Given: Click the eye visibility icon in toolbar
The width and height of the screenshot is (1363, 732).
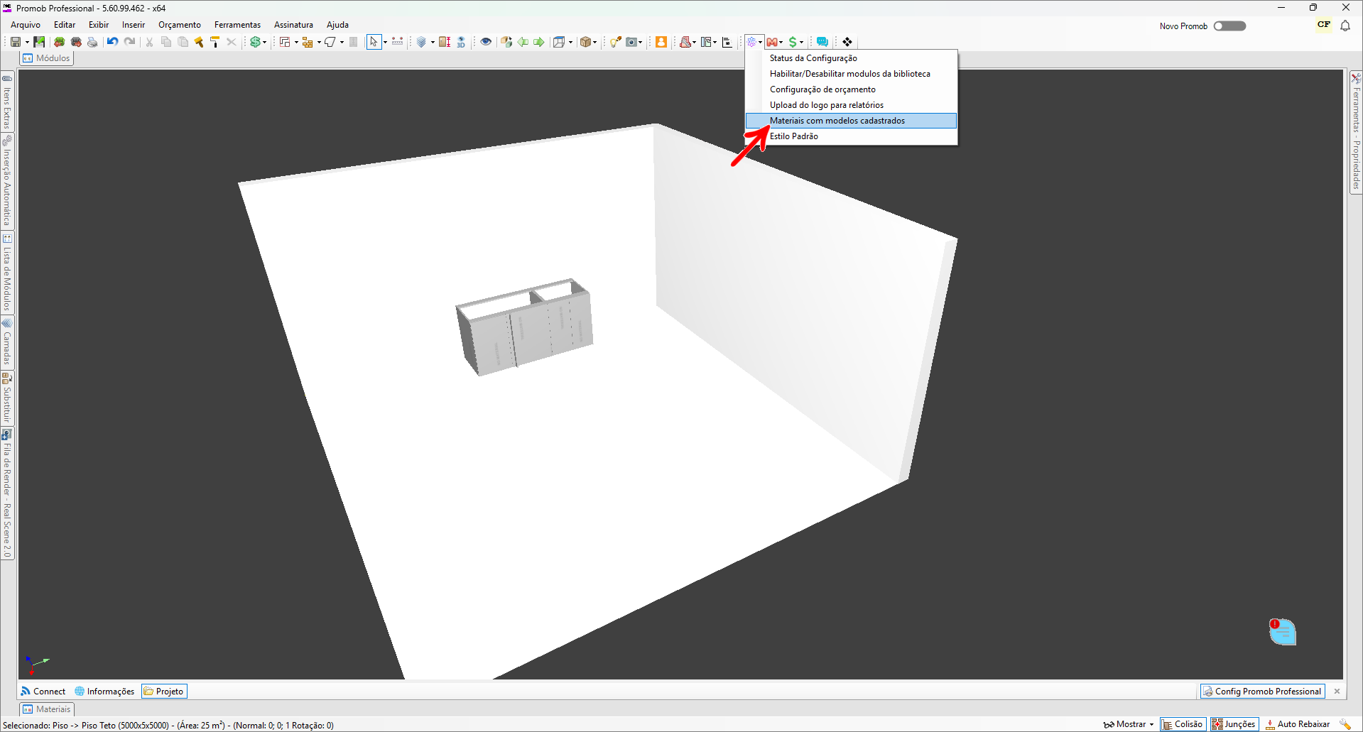Looking at the screenshot, I should [x=486, y=42].
